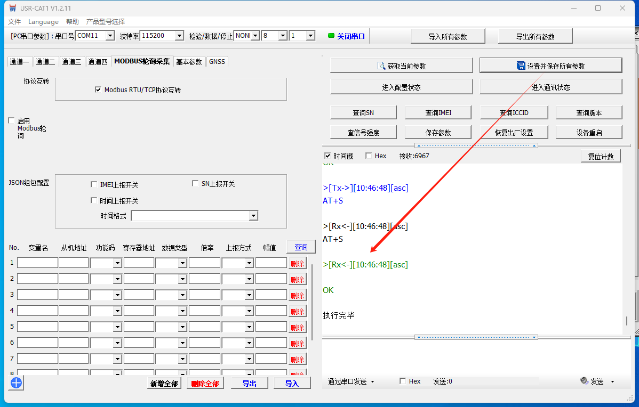Image resolution: width=639 pixels, height=407 pixels.
Task: Uncheck Modbus RTU/TCP protocol conversion
Action: click(98, 89)
